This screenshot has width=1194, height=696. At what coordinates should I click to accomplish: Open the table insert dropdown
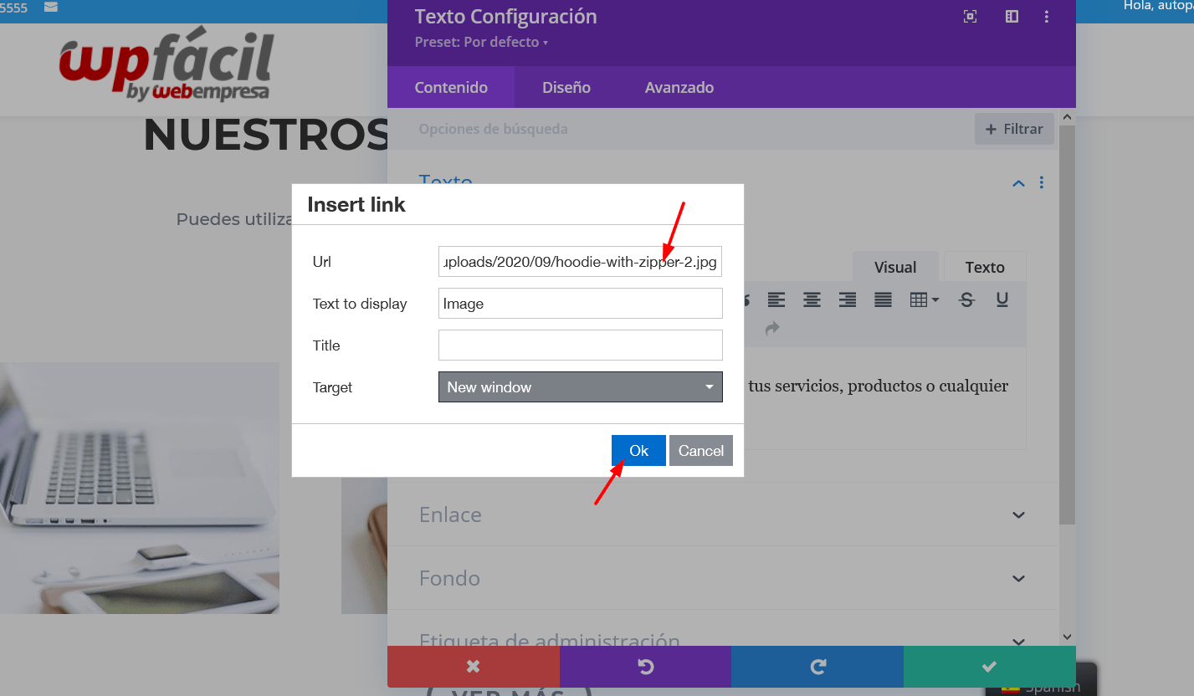coord(924,299)
